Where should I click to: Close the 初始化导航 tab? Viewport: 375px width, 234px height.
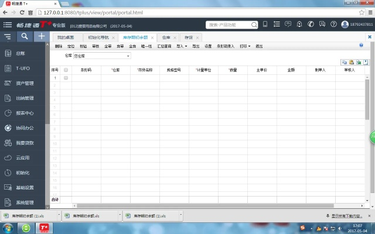pyautogui.click(x=113, y=37)
